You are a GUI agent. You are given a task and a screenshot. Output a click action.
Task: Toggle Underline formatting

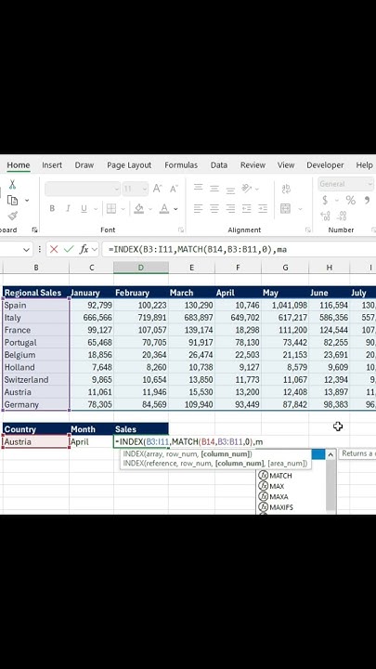(84, 209)
